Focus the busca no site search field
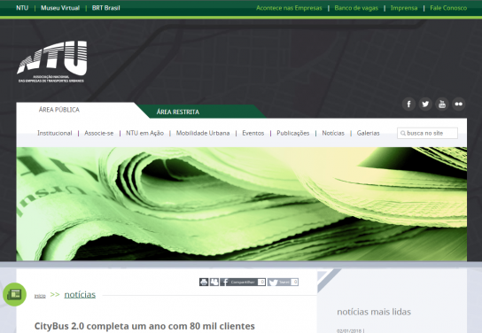The image size is (482, 333). [x=427, y=133]
